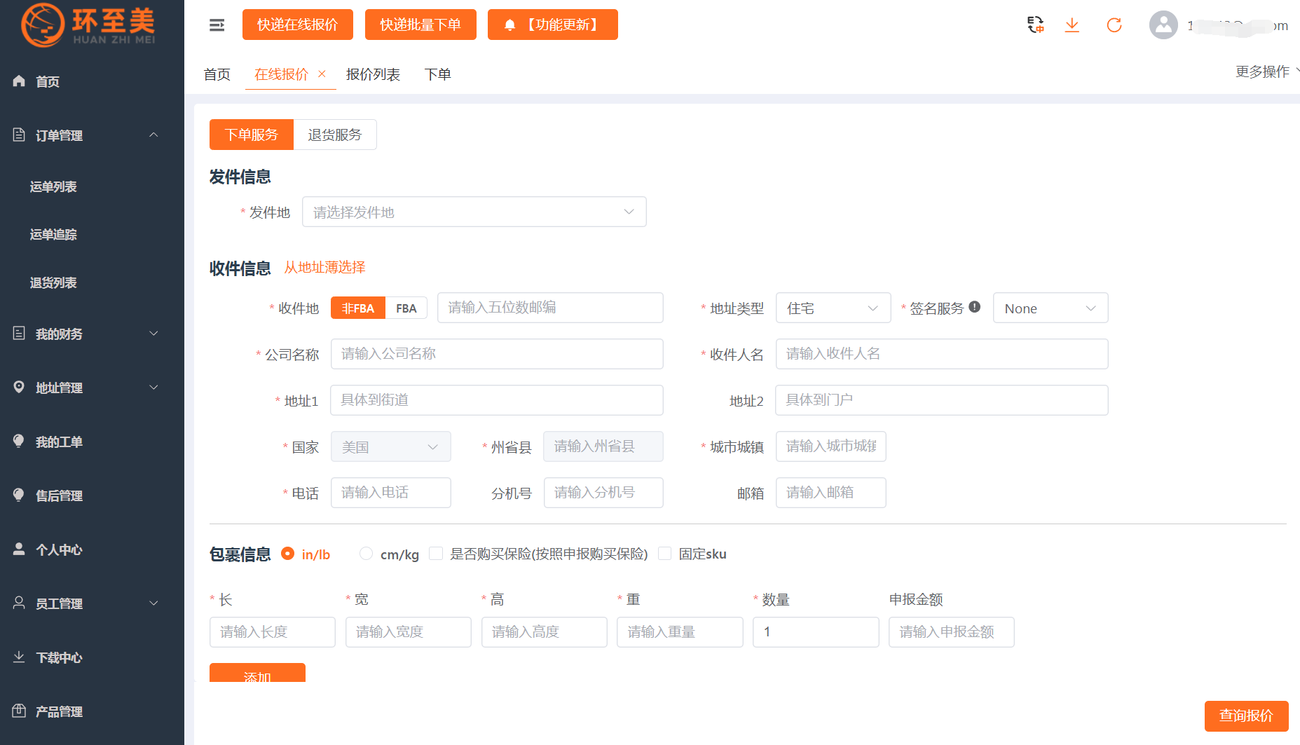Click the 快递在线报价 button
Screen dimensions: 1300x745
(x=298, y=25)
